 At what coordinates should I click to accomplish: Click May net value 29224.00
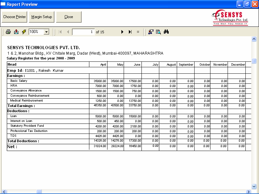click(117, 146)
